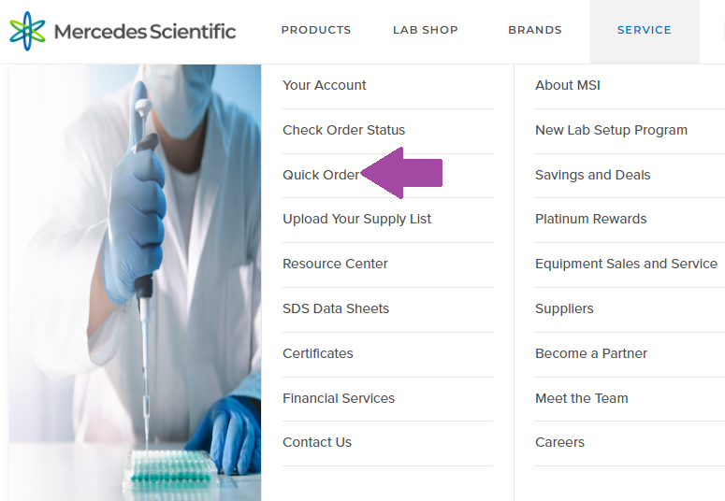725x501 pixels.
Task: Open the Products menu
Action: [x=316, y=30]
